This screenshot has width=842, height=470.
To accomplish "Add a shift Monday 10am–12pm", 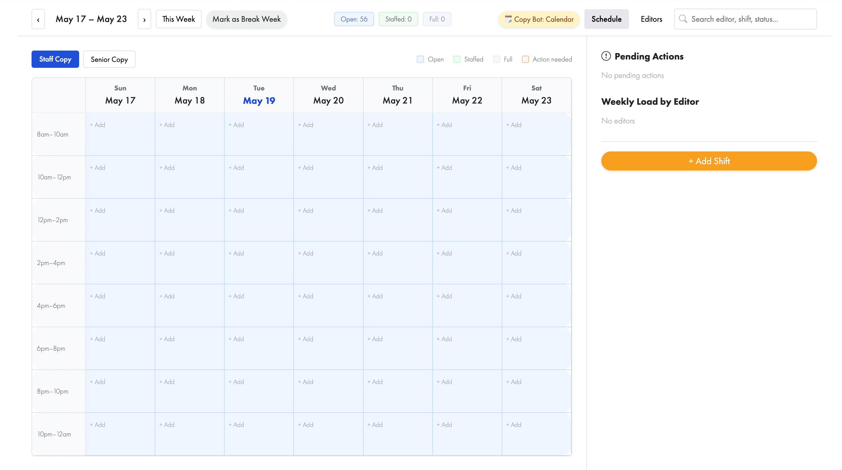I will click(x=167, y=168).
